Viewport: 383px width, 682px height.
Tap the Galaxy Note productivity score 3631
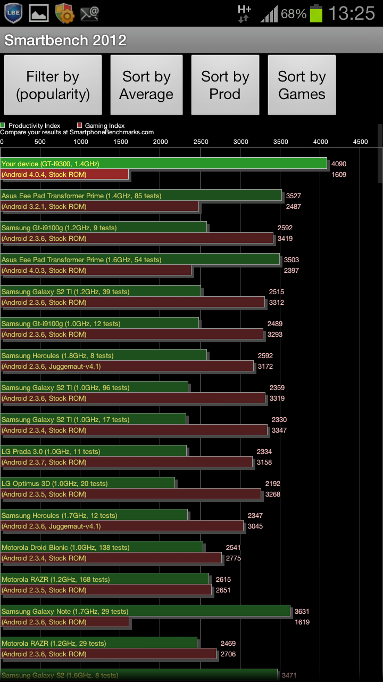[302, 612]
